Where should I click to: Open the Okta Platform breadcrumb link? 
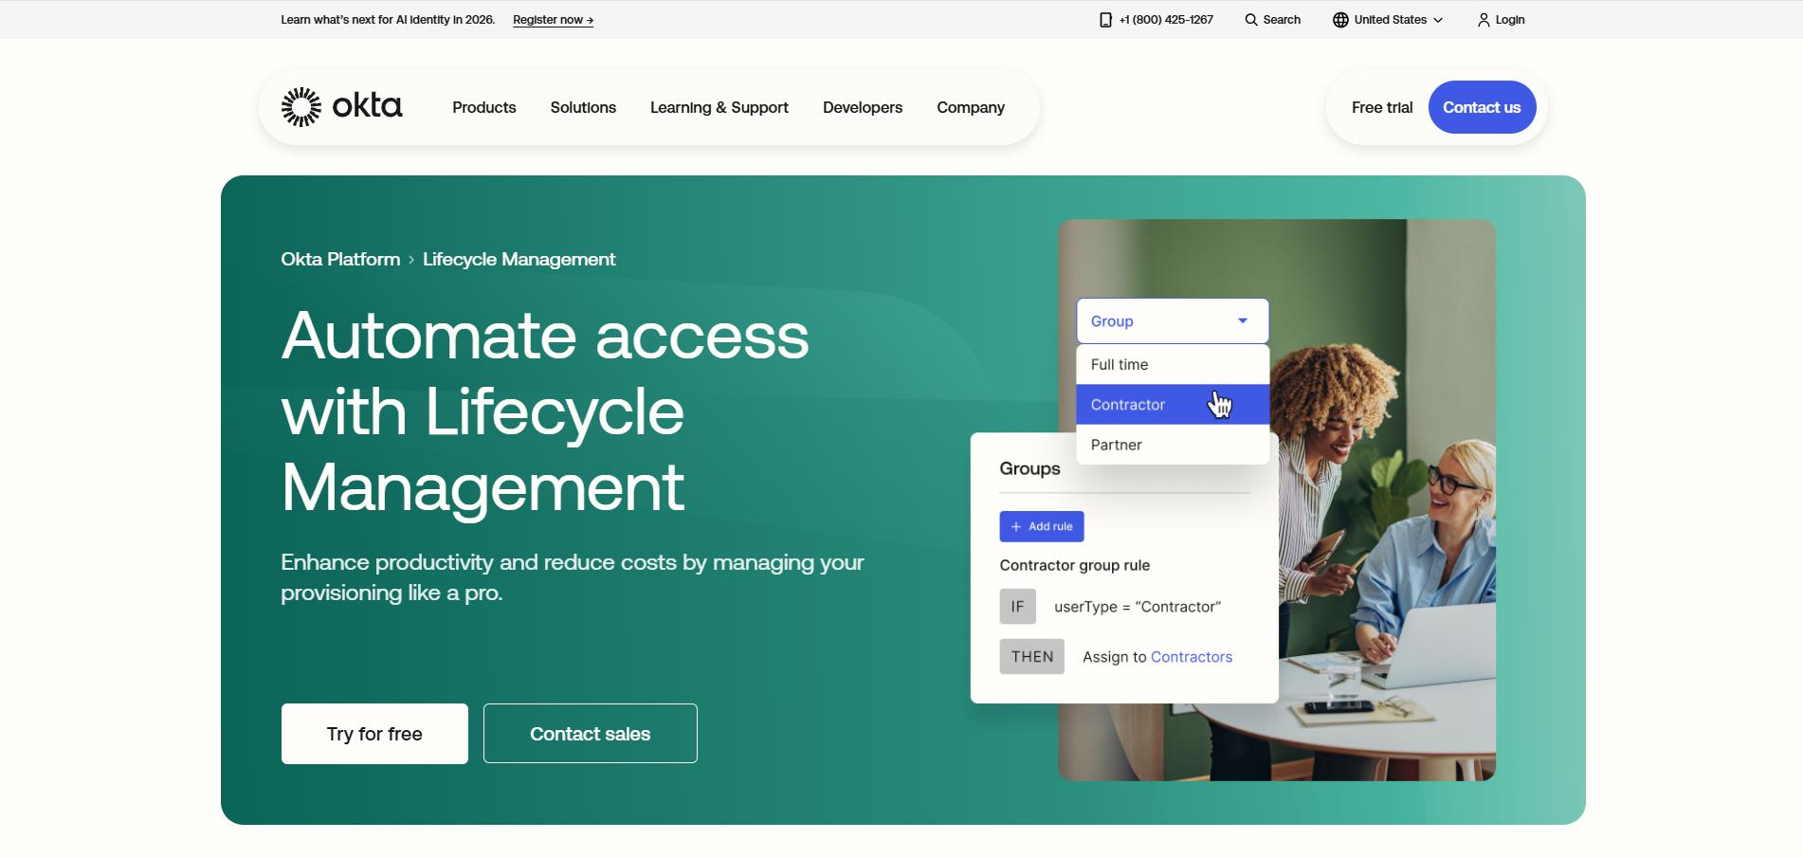(x=339, y=259)
